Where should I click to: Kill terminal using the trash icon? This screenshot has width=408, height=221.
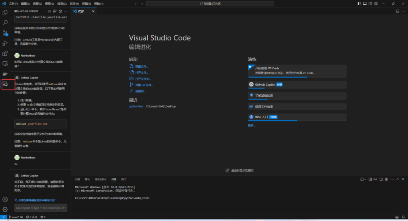coord(386,180)
